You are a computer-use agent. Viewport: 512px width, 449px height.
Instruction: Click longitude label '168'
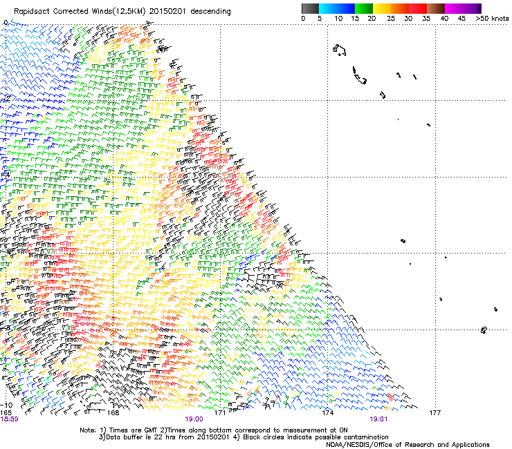click(x=113, y=413)
